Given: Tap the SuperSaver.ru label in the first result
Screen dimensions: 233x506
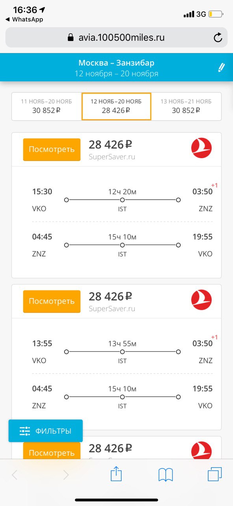Looking at the screenshot, I should pos(112,157).
